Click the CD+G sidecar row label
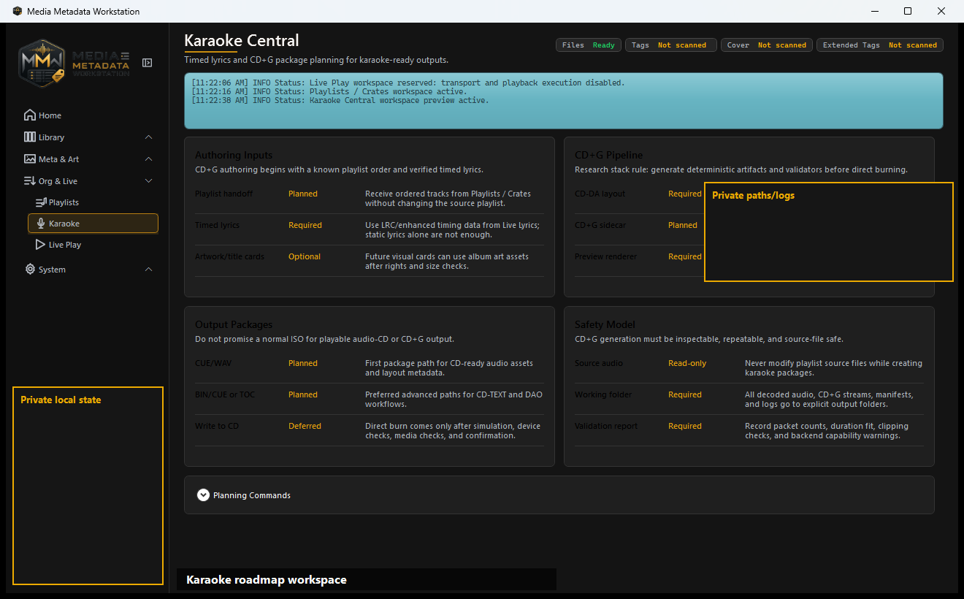This screenshot has height=599, width=964. click(x=602, y=225)
